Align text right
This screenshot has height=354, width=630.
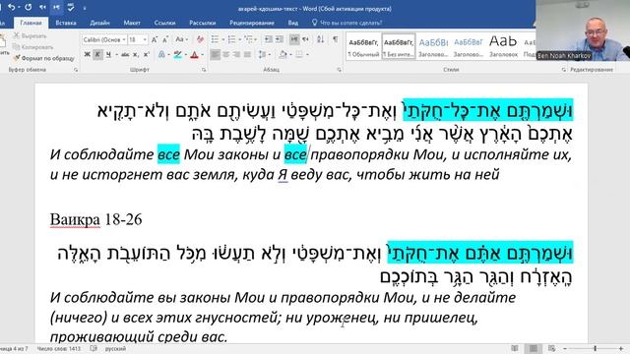(236, 54)
